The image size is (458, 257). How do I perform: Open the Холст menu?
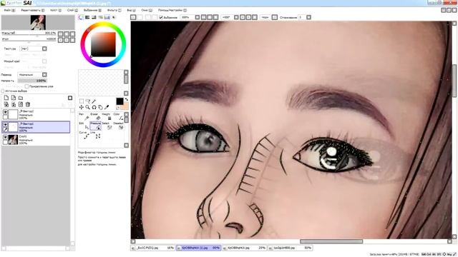[x=56, y=10]
